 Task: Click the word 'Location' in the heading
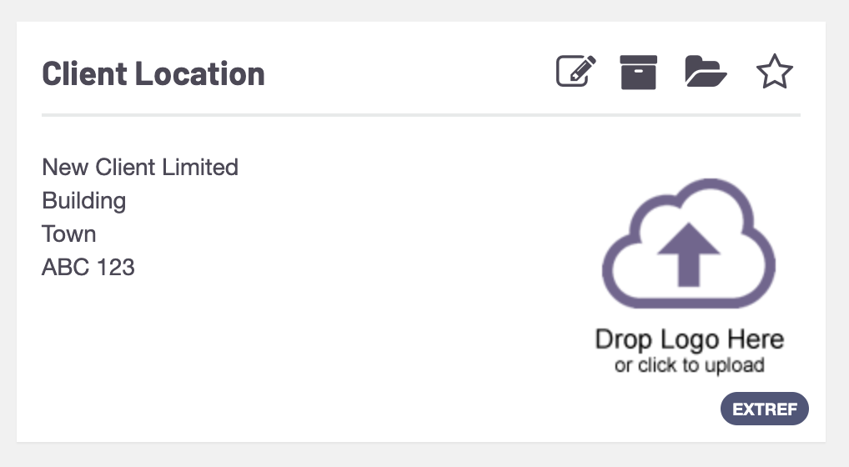click(200, 73)
